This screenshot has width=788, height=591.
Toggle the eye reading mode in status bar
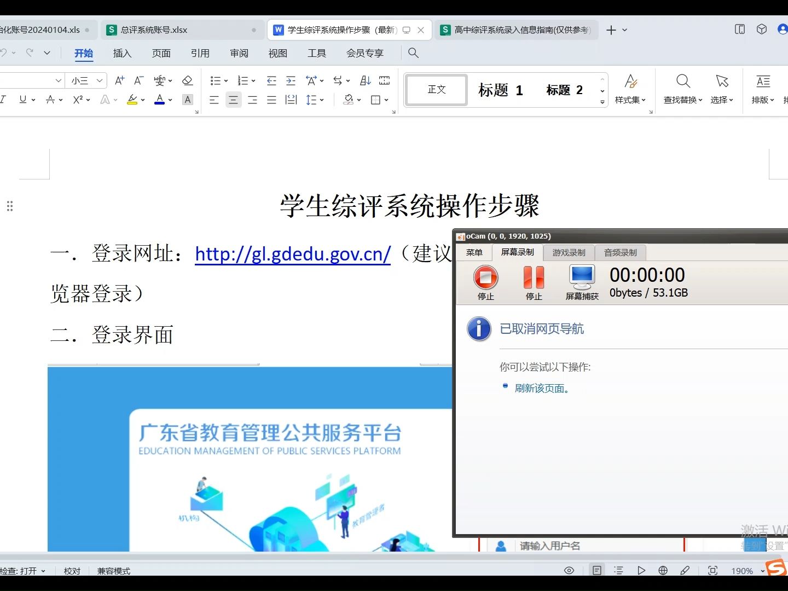tap(569, 570)
